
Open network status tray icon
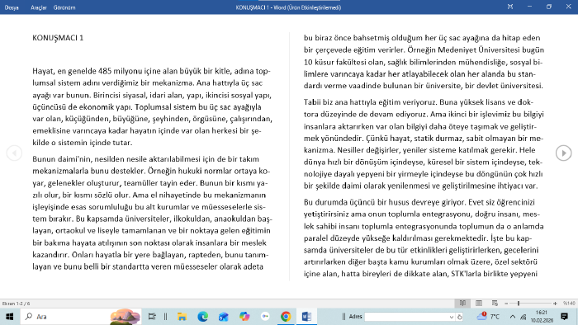coord(523,317)
